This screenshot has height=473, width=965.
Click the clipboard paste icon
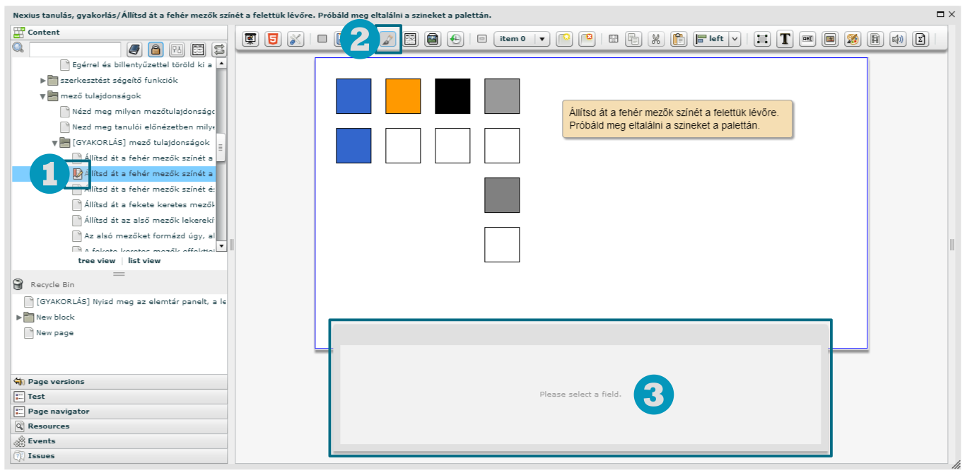pyautogui.click(x=679, y=40)
